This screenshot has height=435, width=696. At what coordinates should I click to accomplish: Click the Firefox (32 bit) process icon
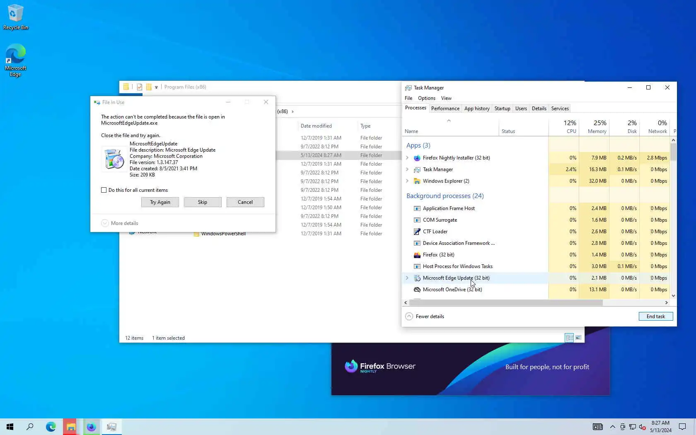pyautogui.click(x=417, y=255)
